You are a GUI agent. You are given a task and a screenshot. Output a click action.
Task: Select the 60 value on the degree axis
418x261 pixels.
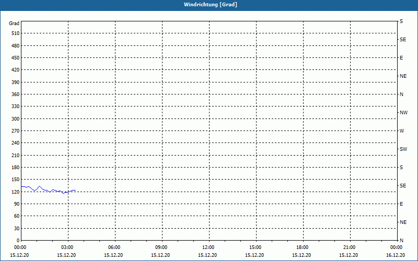click(17, 216)
